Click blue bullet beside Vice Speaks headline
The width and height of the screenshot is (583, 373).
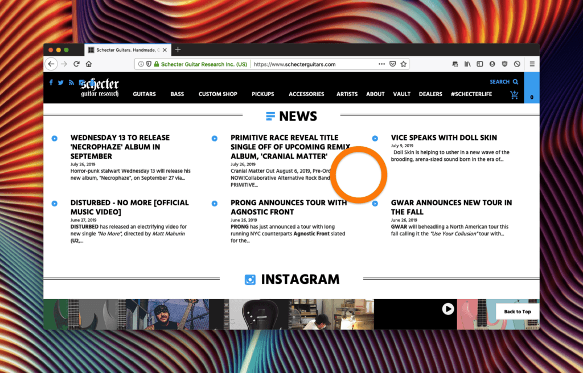click(375, 139)
